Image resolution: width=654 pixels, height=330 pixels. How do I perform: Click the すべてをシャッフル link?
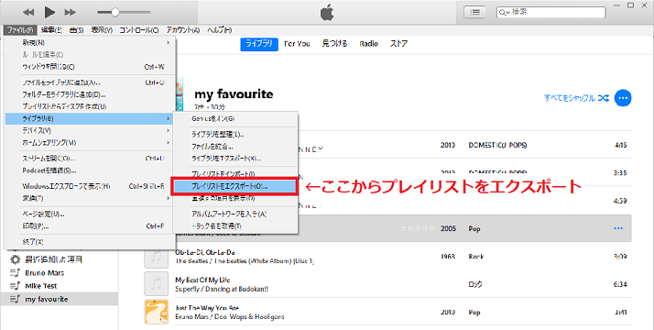570,98
